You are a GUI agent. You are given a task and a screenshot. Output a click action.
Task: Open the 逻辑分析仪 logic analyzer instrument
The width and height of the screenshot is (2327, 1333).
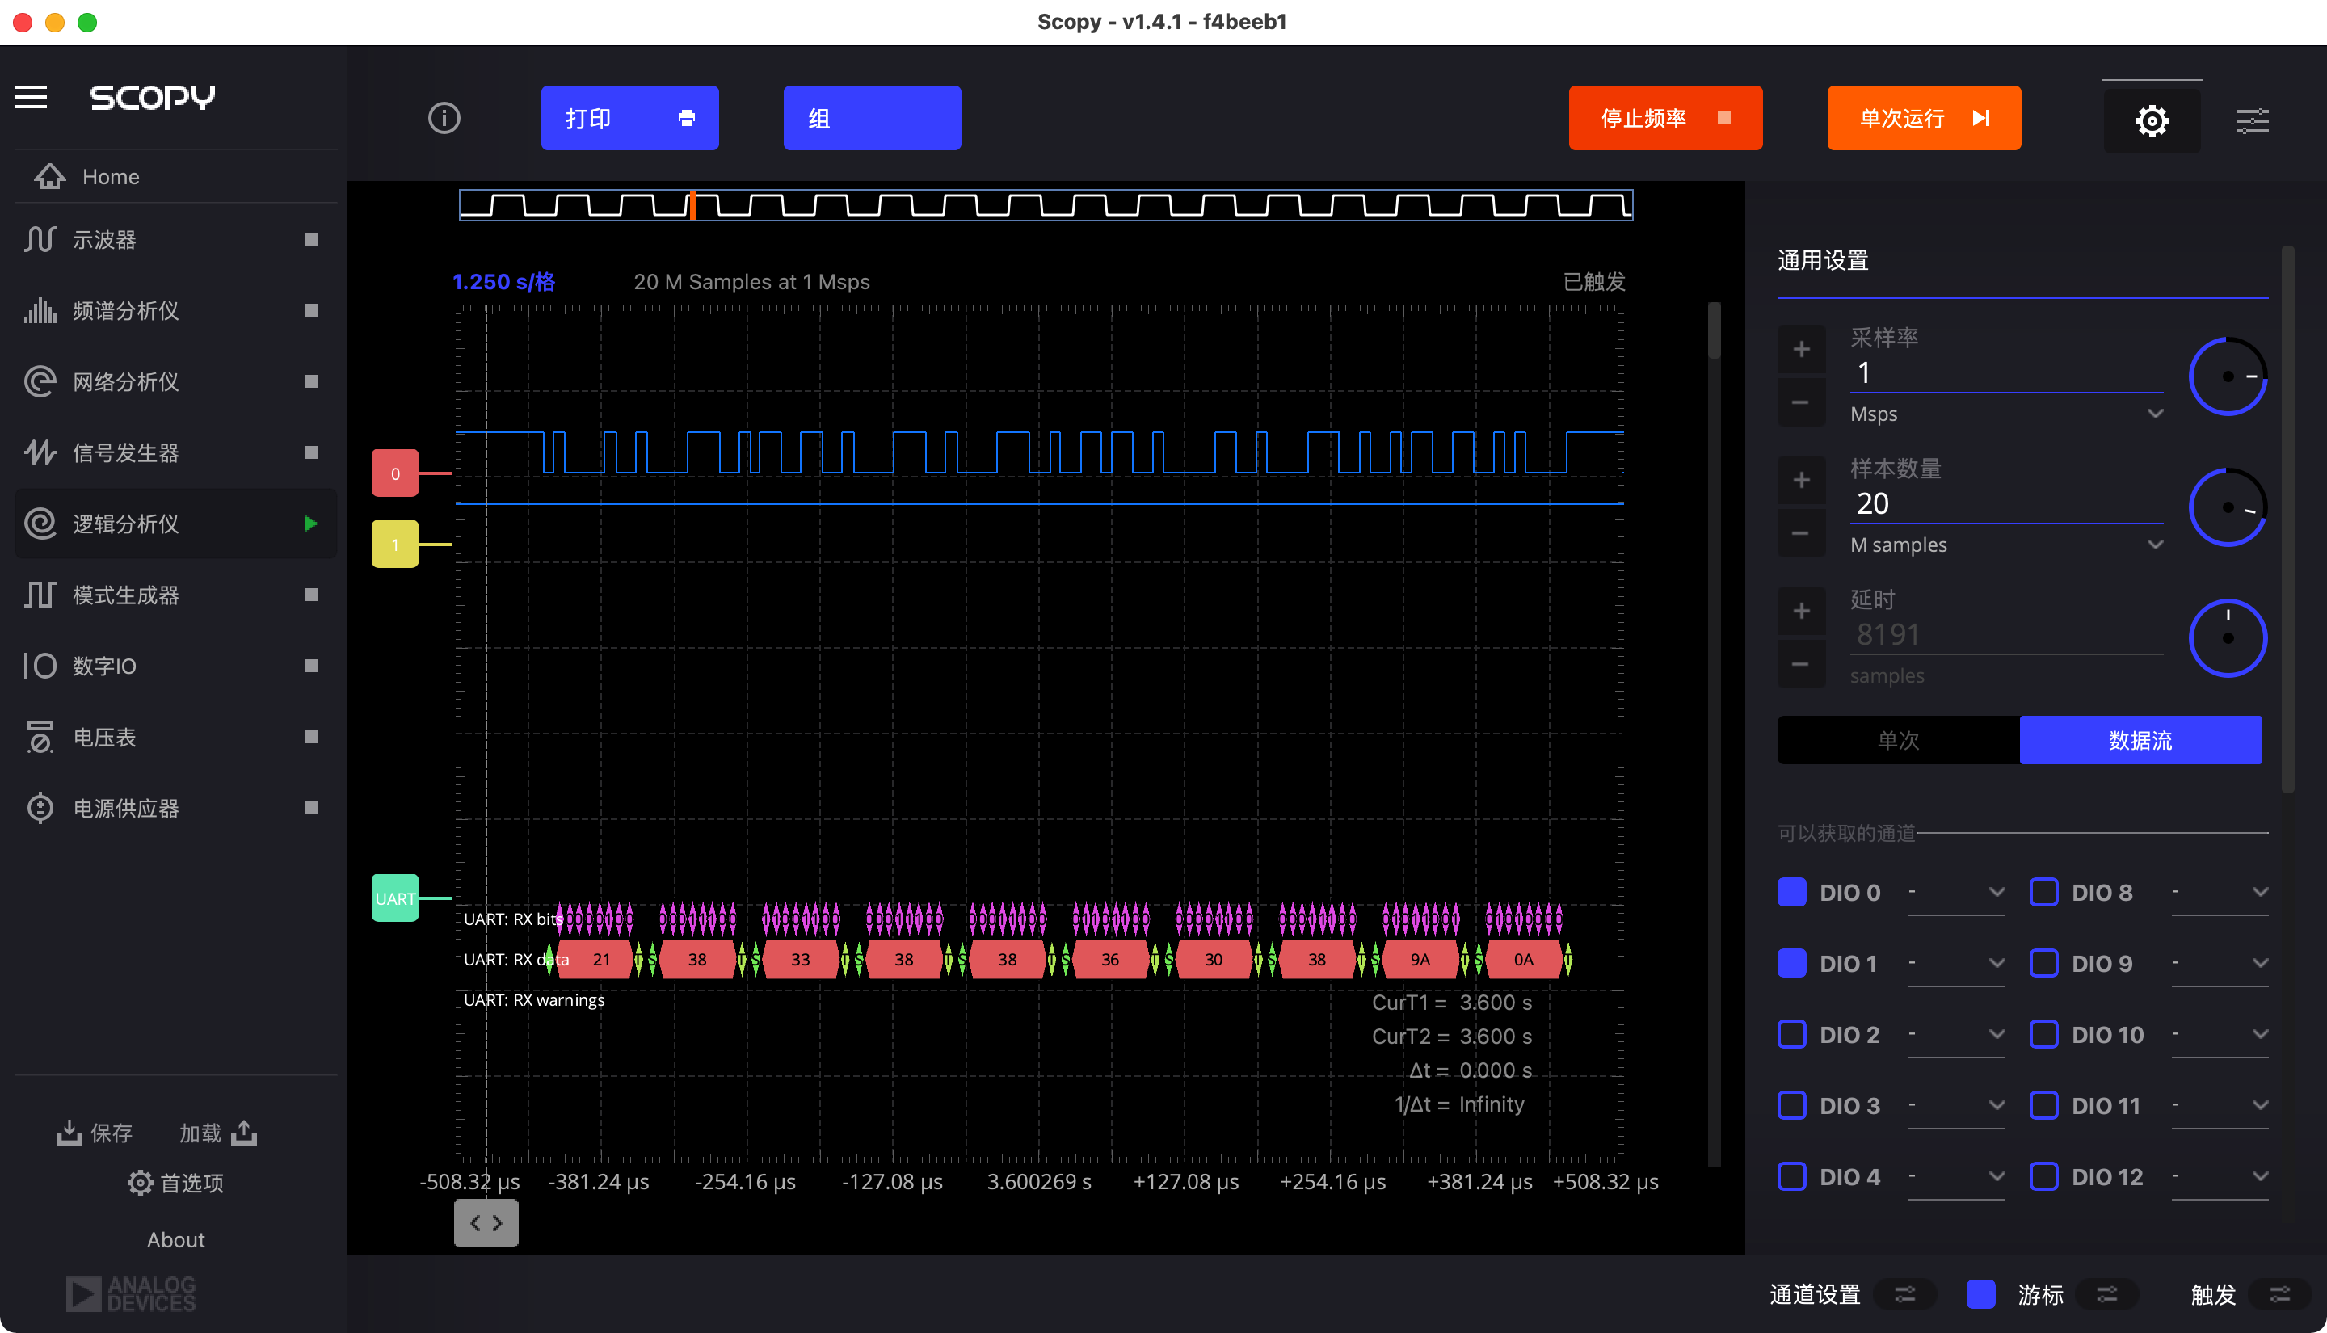coord(176,524)
